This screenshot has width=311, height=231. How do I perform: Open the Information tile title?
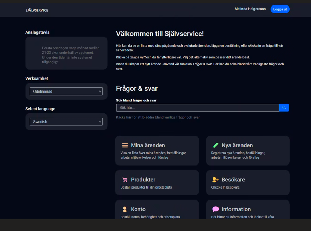236,209
